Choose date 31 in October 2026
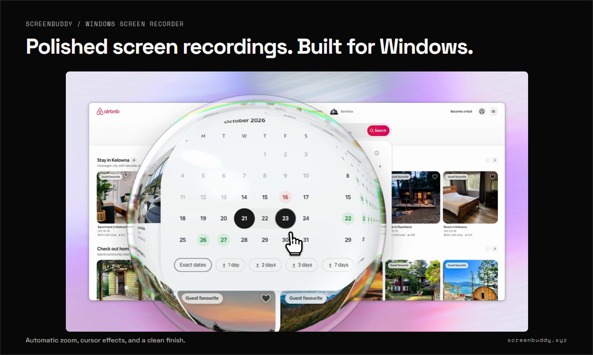Screen dimensions: 593x355 point(306,240)
